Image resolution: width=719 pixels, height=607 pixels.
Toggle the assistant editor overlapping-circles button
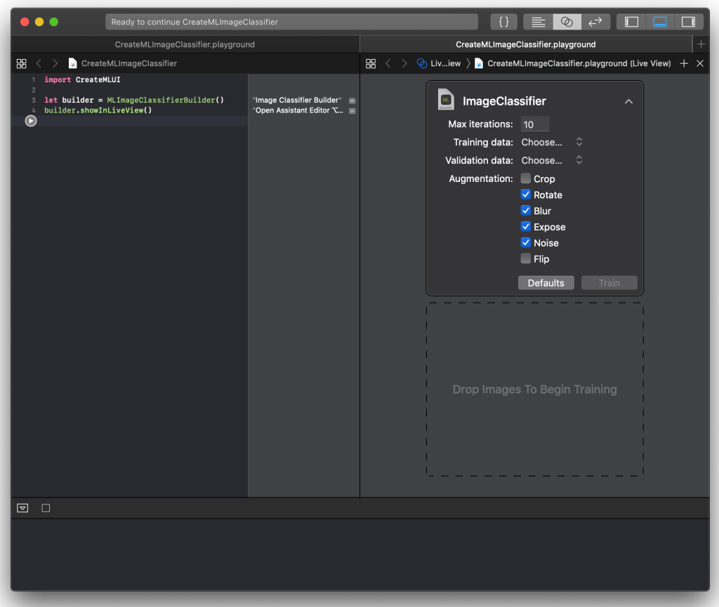tap(567, 22)
